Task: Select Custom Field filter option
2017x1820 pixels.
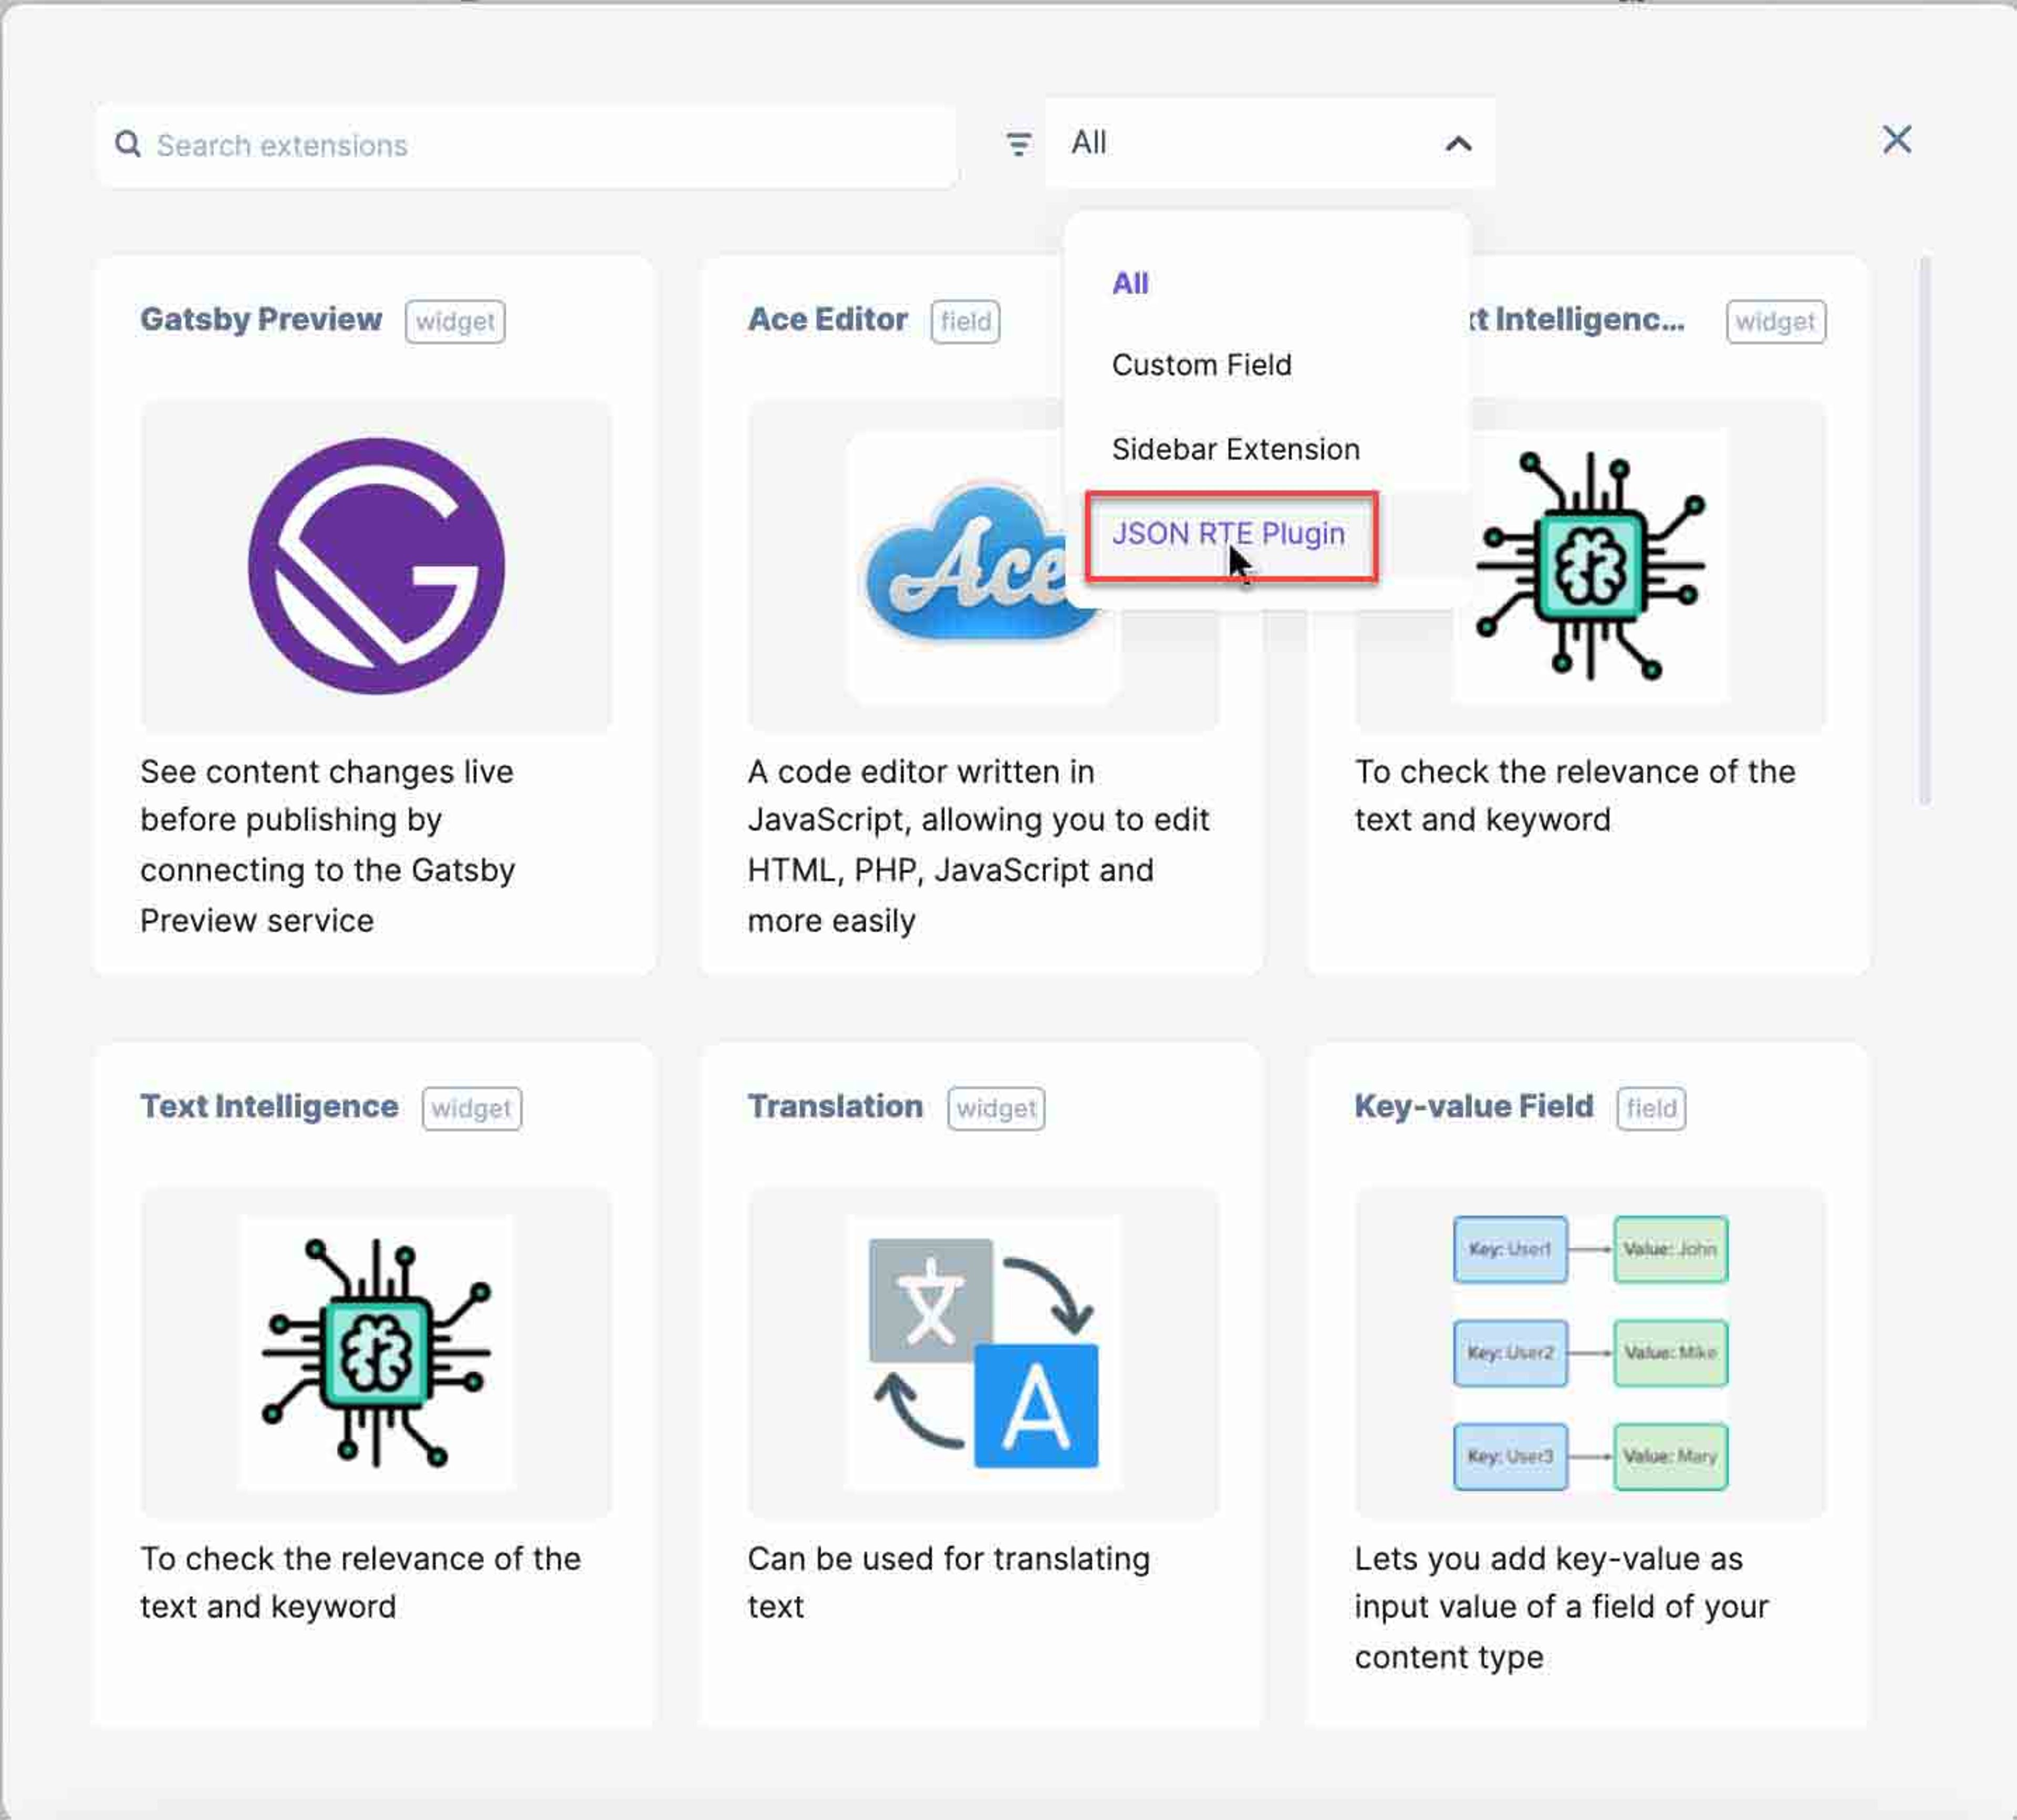Action: (x=1201, y=365)
